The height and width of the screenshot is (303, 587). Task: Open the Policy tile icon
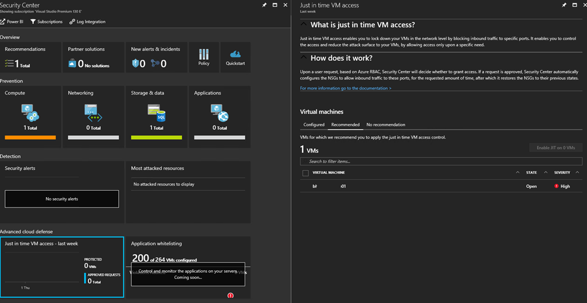tap(204, 54)
